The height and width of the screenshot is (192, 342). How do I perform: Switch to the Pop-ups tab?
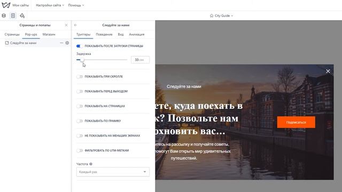tap(31, 34)
